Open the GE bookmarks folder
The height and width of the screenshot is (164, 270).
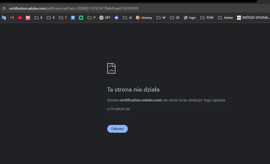[175, 18]
